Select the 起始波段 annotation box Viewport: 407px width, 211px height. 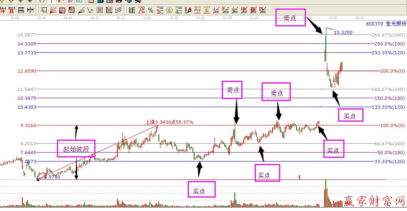(x=76, y=149)
